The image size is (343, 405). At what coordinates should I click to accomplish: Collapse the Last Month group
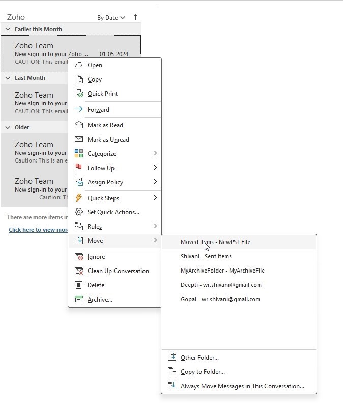click(8, 78)
